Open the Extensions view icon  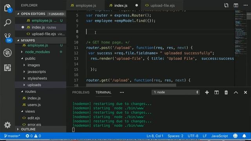point(7,68)
